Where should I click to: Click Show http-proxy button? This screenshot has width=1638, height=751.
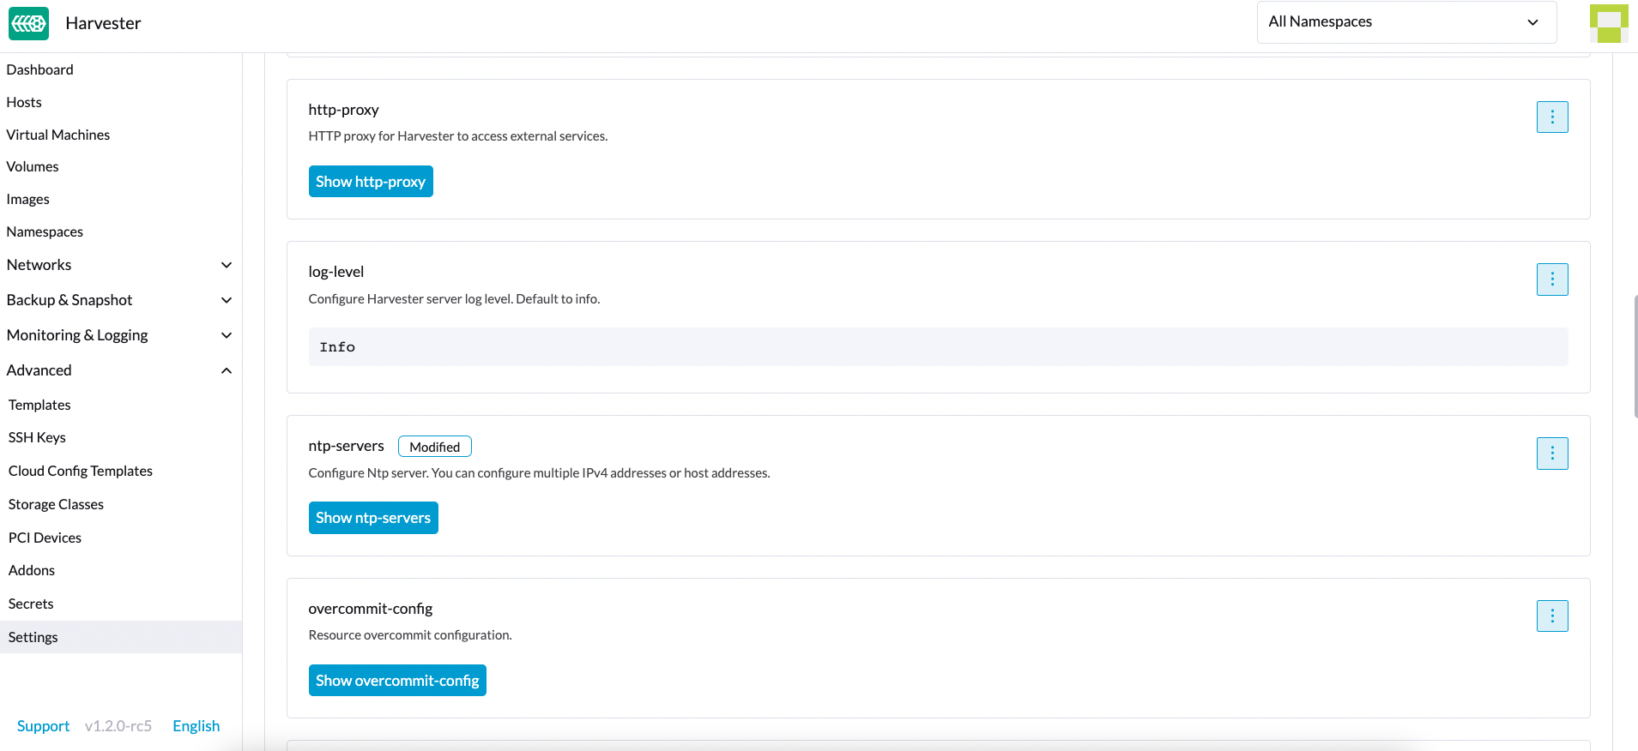[371, 182]
